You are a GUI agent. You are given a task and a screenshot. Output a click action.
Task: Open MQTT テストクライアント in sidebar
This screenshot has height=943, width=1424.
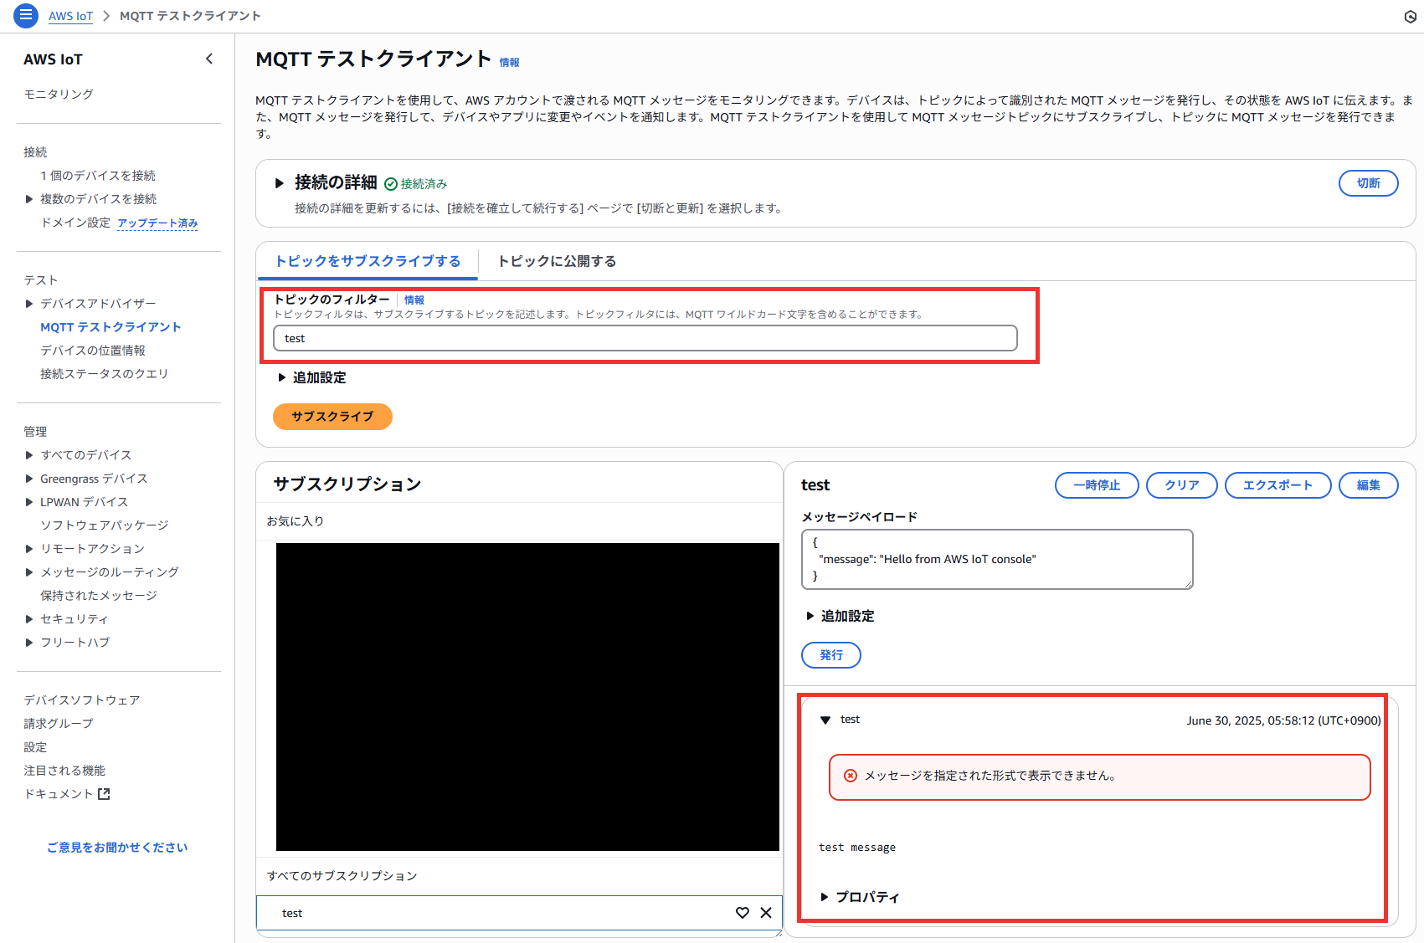(111, 327)
